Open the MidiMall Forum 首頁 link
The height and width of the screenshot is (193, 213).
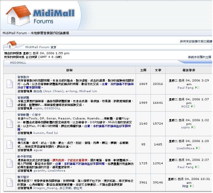point(41,47)
